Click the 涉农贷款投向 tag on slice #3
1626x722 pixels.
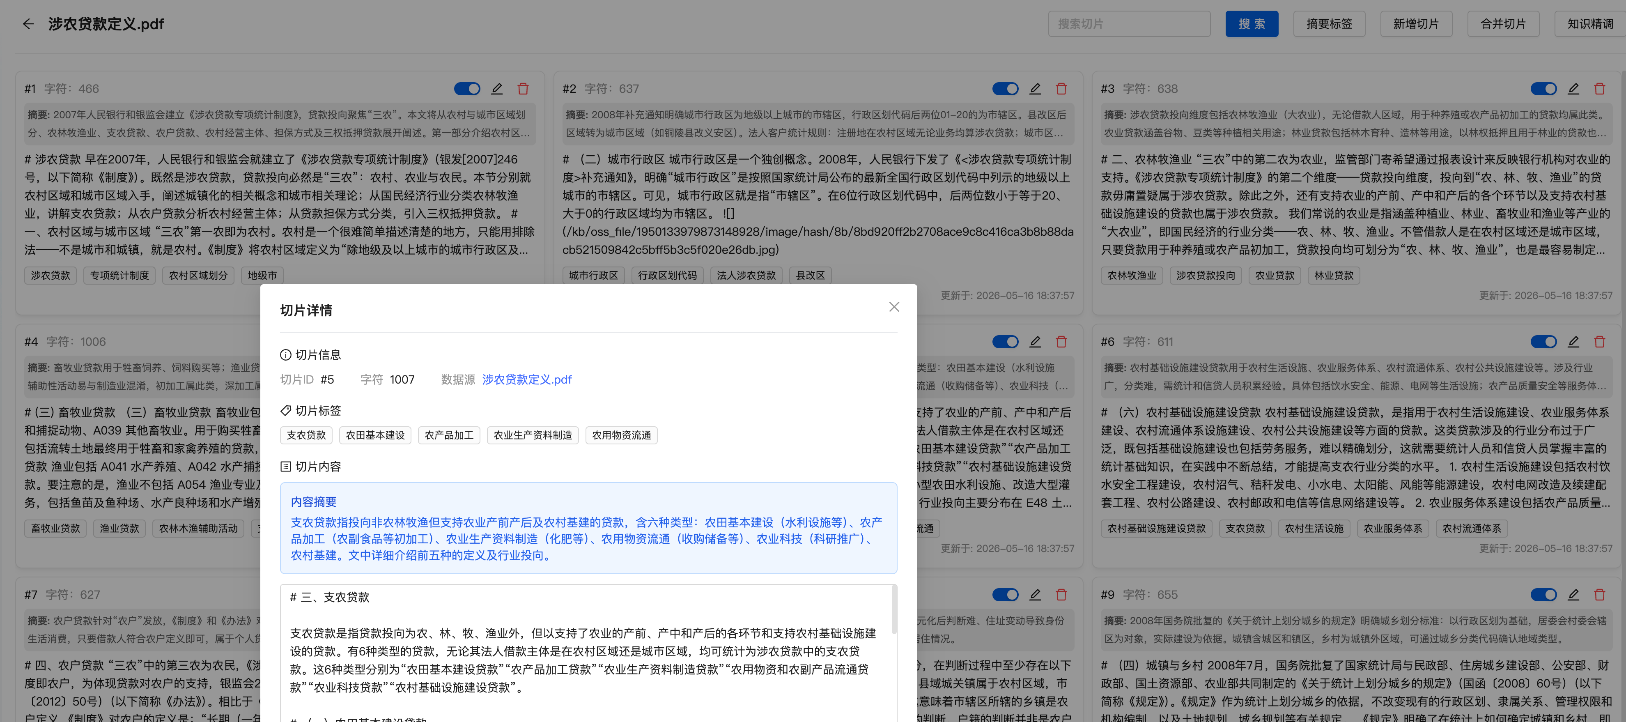1206,276
